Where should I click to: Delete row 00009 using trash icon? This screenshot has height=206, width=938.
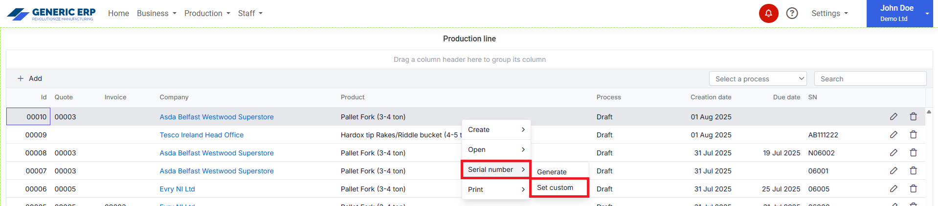(x=913, y=134)
